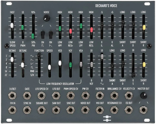This screenshot has height=124, width=156.
Task: Click the 1V/OCT input jack
Action: coord(12,95)
